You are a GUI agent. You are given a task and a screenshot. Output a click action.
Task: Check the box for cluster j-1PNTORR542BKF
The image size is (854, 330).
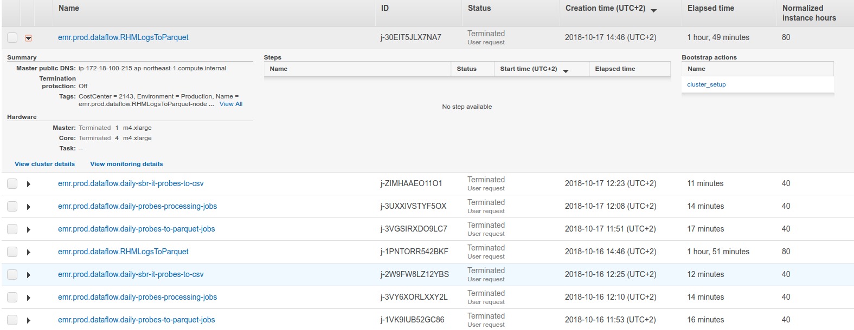pyautogui.click(x=12, y=252)
